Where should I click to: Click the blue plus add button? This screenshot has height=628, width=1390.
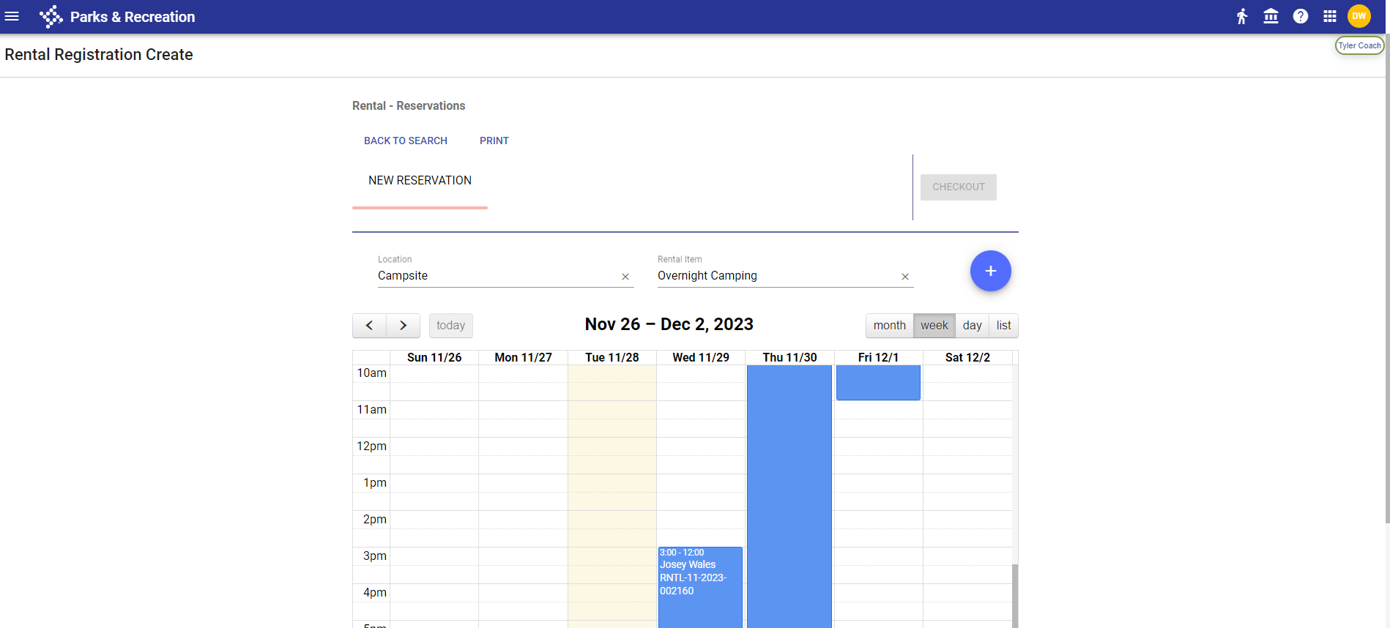click(x=990, y=271)
